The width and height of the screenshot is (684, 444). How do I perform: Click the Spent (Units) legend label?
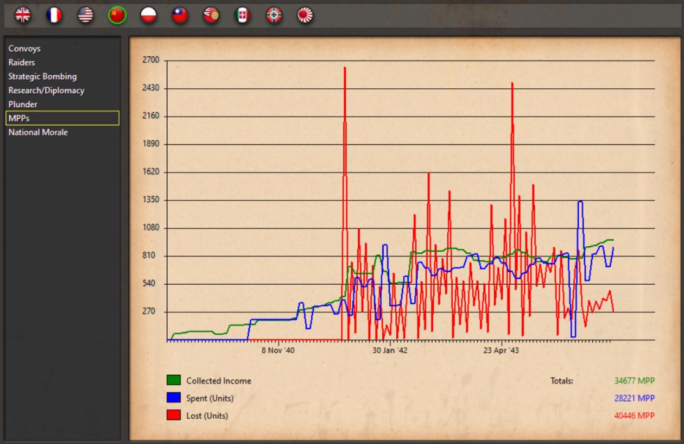tap(210, 398)
